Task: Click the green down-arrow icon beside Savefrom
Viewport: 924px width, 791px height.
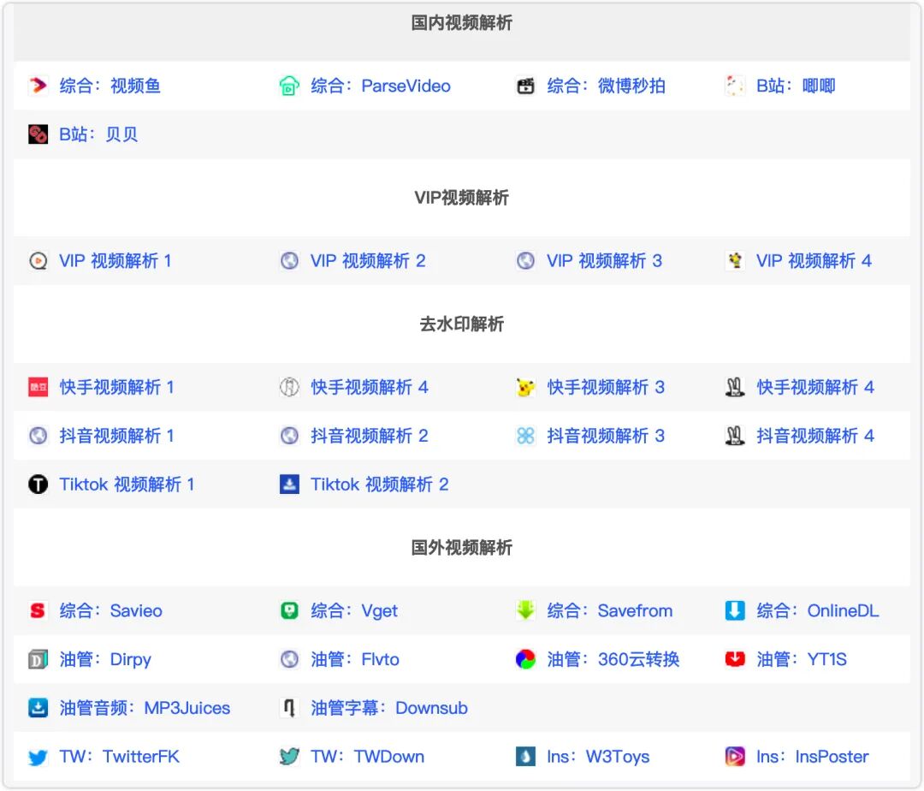Action: pos(525,610)
